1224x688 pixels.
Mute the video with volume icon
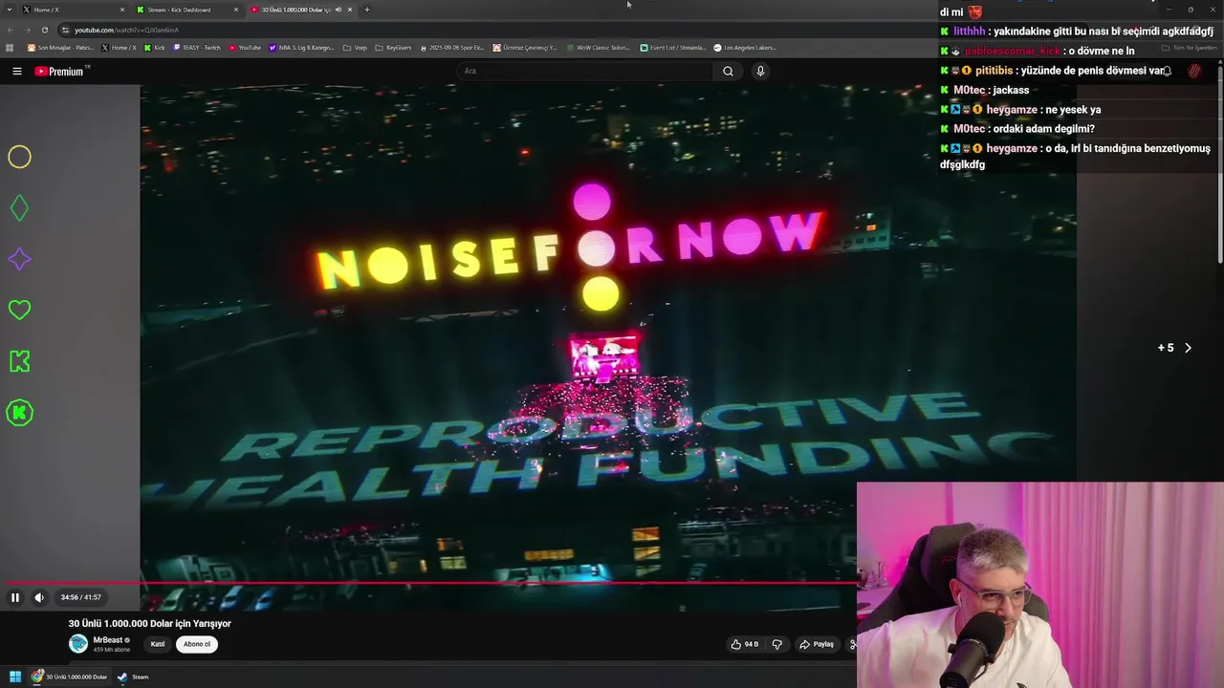point(39,597)
